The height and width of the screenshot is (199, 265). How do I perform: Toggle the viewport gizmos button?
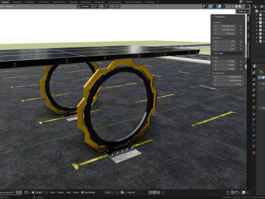tap(211, 7)
